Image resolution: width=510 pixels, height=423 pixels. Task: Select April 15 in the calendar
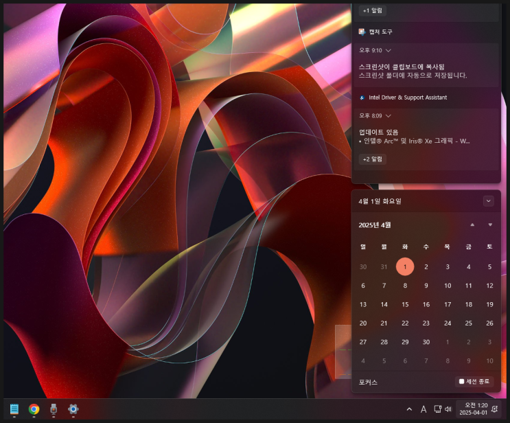pyautogui.click(x=405, y=305)
